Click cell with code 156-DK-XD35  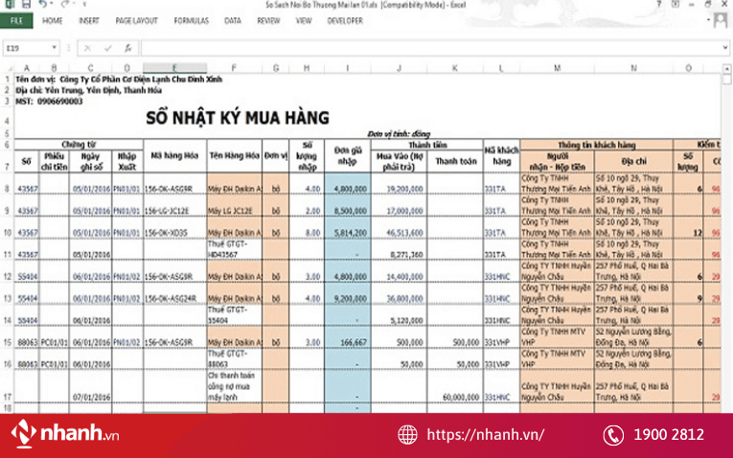(174, 228)
